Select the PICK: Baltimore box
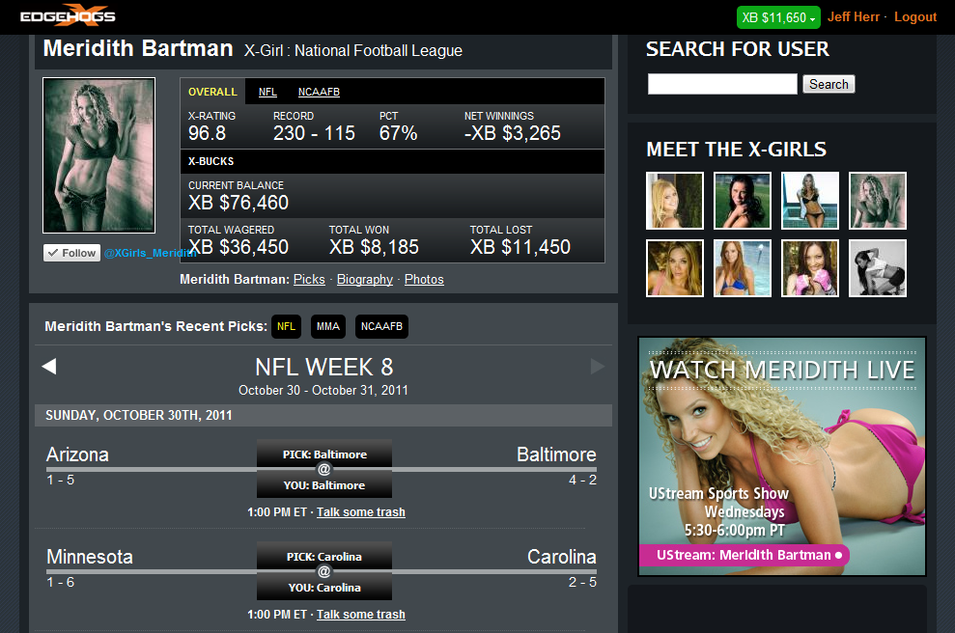The image size is (955, 633). tap(324, 454)
